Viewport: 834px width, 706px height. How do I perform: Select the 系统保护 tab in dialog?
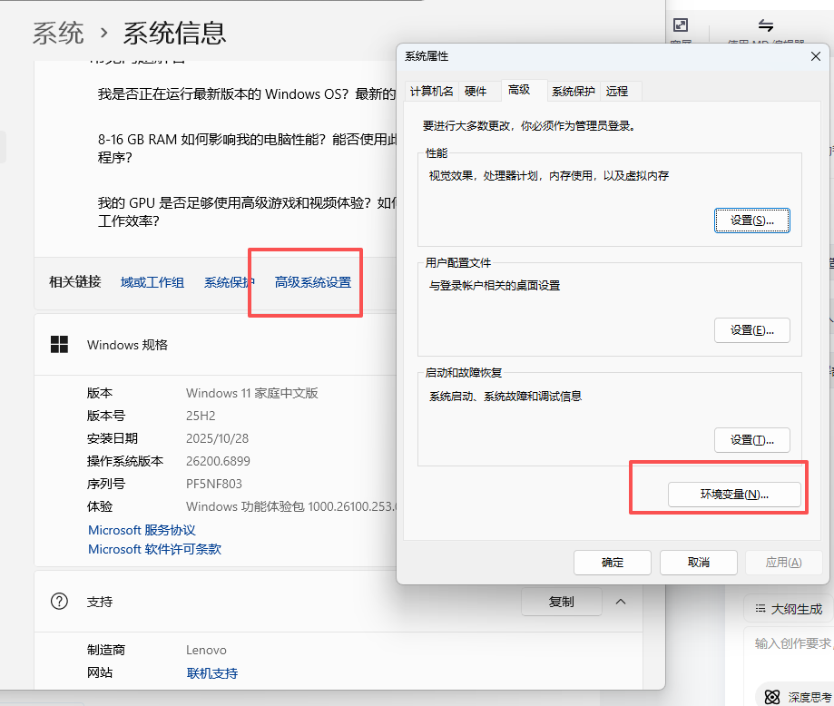(x=573, y=91)
